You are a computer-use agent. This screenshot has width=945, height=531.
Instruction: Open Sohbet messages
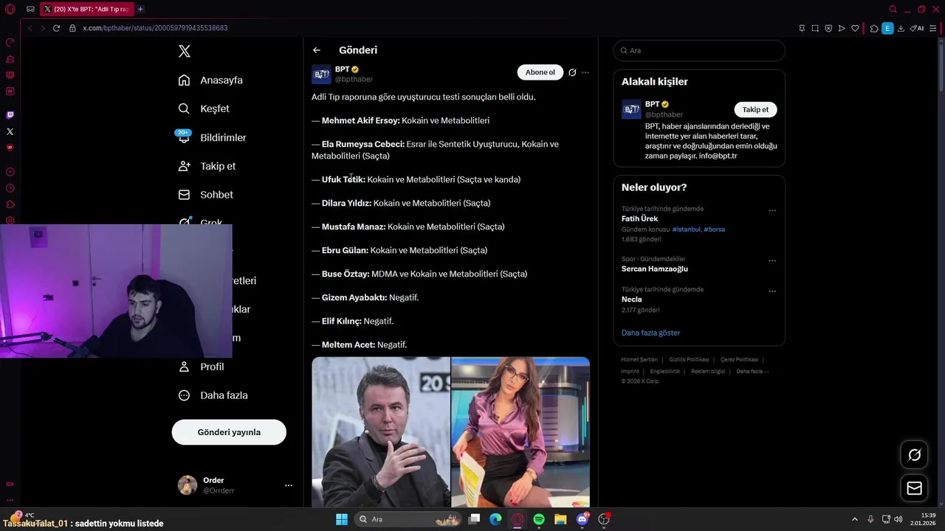coord(205,195)
